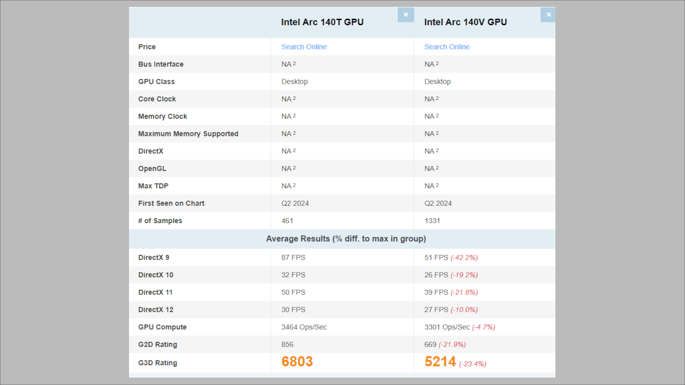Click the First Seen on Chart Q2 2024 value
Image resolution: width=685 pixels, height=385 pixels.
coord(295,203)
